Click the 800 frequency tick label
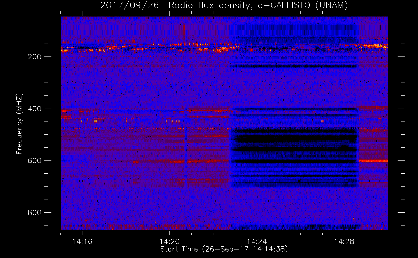Viewport: 418px width, 258px height. tap(35, 213)
